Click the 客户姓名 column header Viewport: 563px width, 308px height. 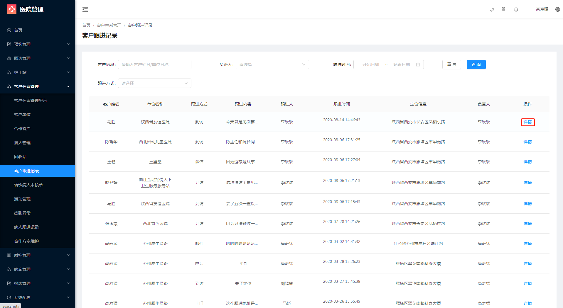tap(111, 104)
